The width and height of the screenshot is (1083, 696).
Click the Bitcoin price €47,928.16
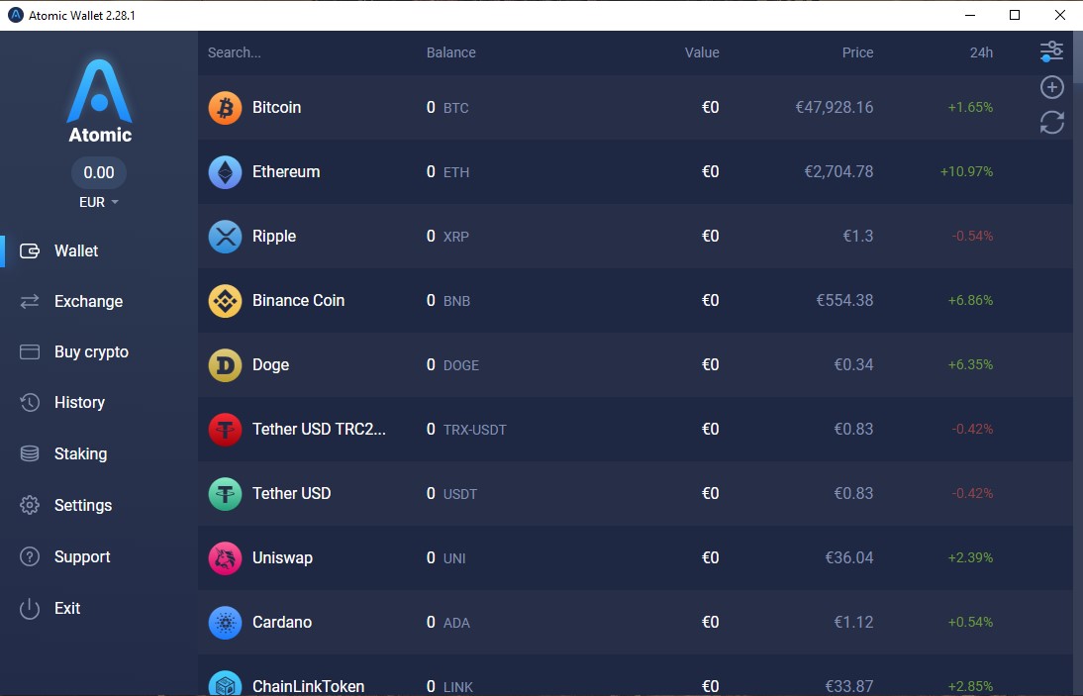[835, 108]
